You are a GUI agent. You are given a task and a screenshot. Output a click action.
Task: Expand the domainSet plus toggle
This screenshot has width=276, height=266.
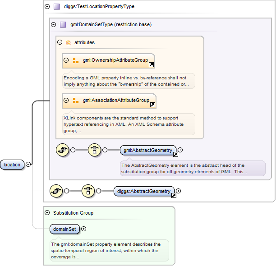pos(83,229)
